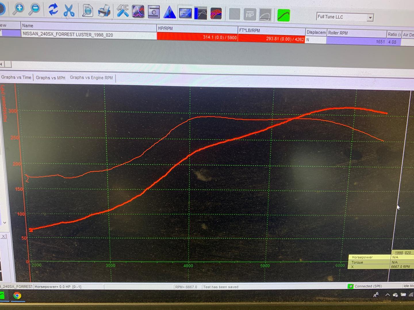Click the 293.81 / 4262 torque cell

pyautogui.click(x=271, y=39)
